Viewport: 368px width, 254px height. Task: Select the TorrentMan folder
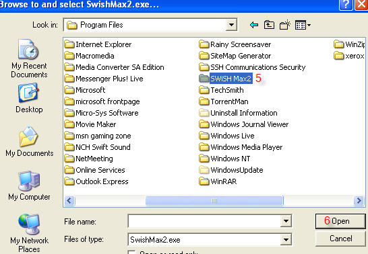coord(224,101)
